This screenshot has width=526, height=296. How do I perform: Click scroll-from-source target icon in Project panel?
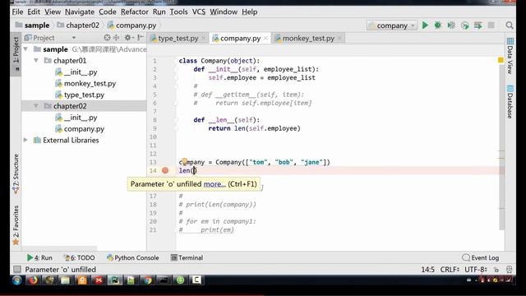pyautogui.click(x=107, y=38)
